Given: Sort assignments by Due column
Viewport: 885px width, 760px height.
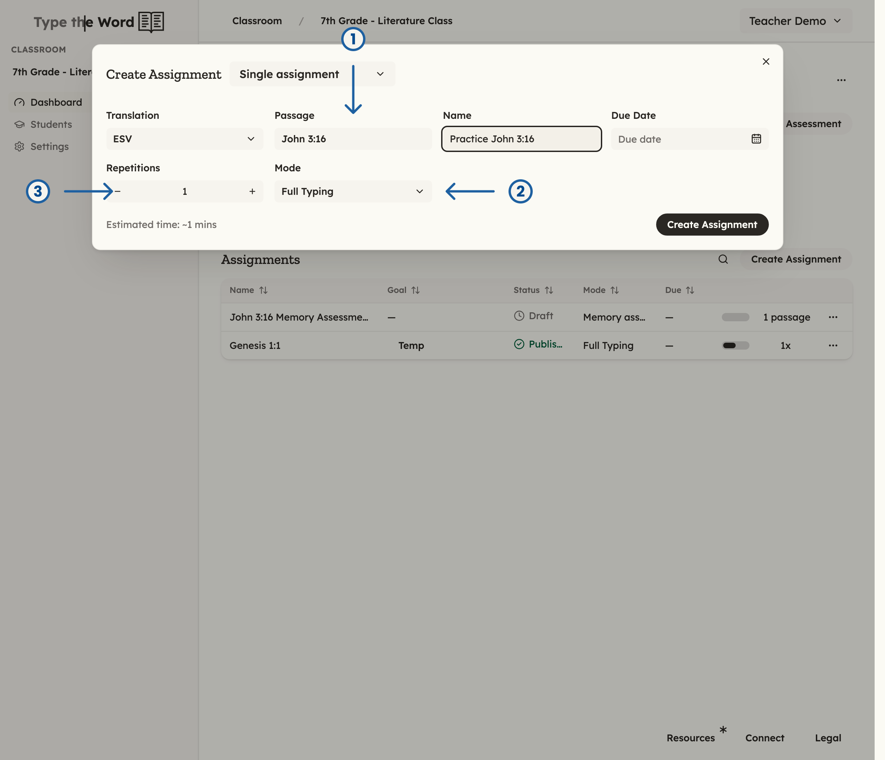Looking at the screenshot, I should pyautogui.click(x=680, y=290).
